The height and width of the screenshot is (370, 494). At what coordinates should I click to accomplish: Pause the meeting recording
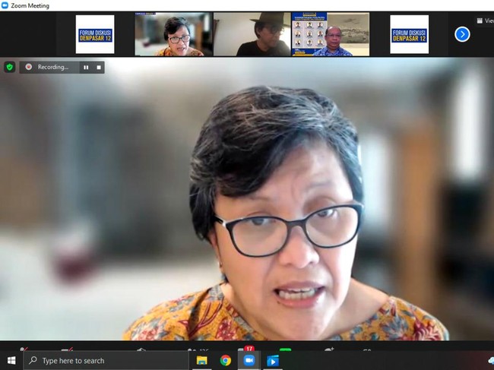[86, 67]
